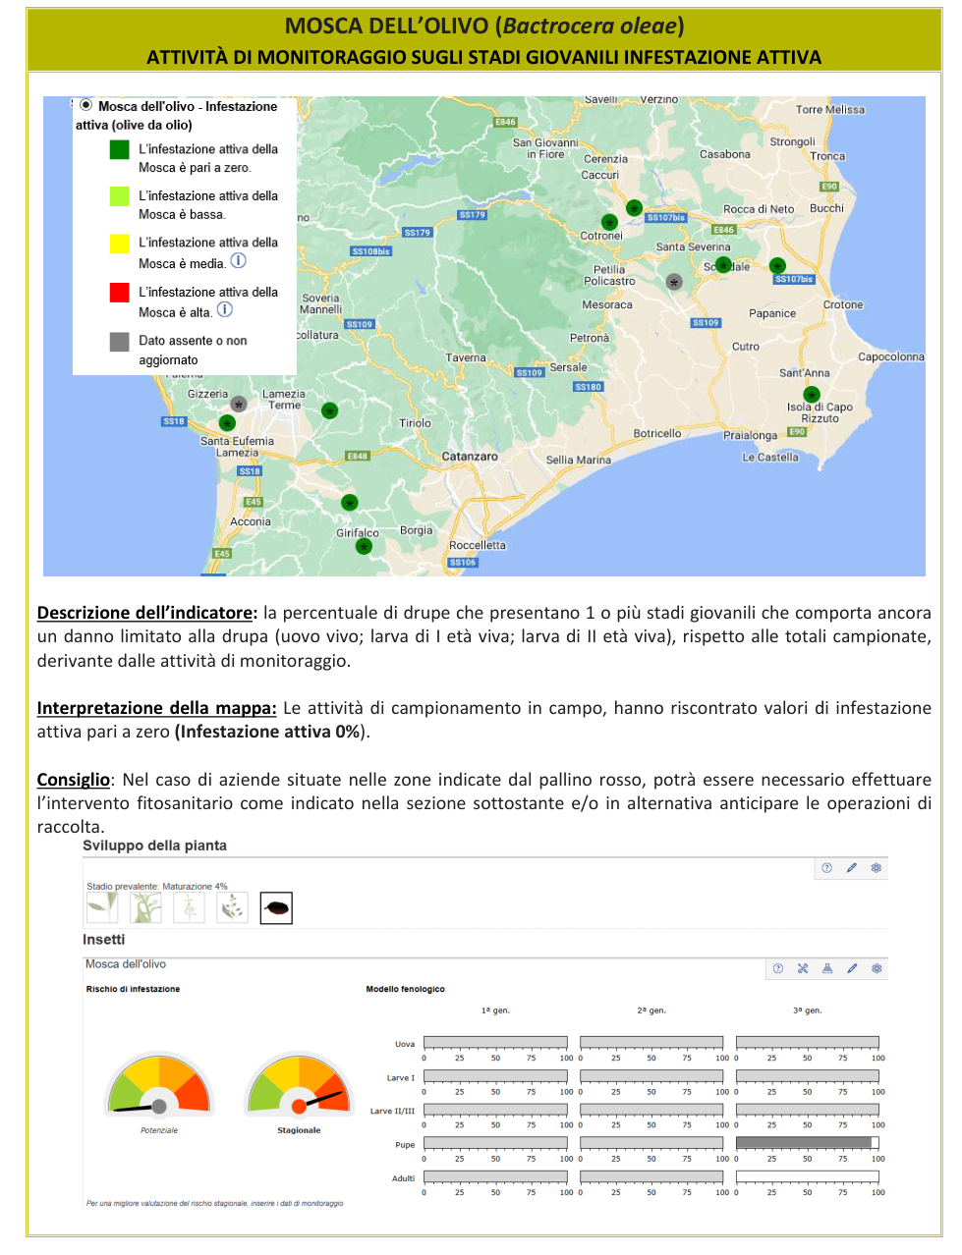The image size is (962, 1255).
Task: Click the Botricello map label
Action: pyautogui.click(x=657, y=433)
